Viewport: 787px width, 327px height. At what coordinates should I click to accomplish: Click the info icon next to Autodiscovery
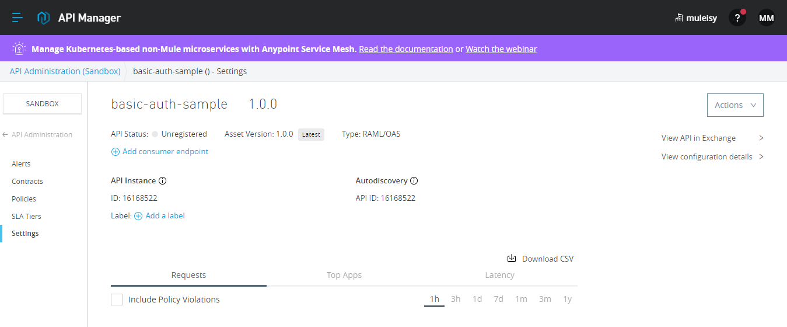click(414, 181)
